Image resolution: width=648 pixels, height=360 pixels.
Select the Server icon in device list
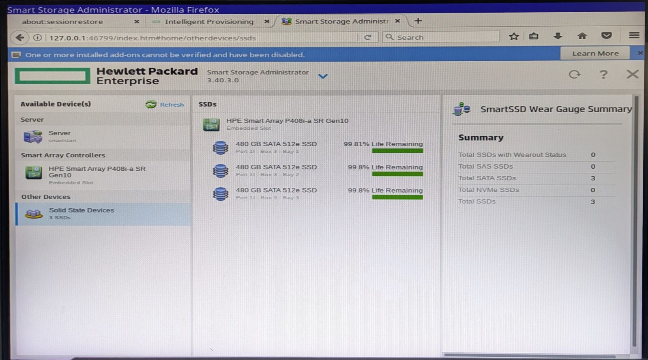(x=33, y=137)
